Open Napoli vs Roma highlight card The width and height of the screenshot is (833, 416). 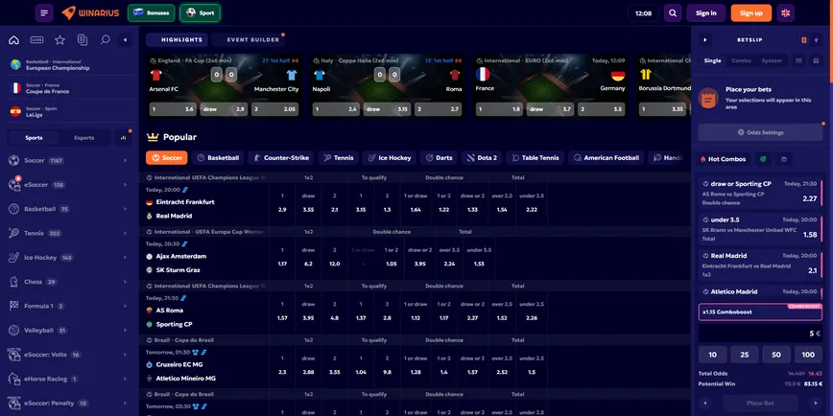tap(387, 86)
